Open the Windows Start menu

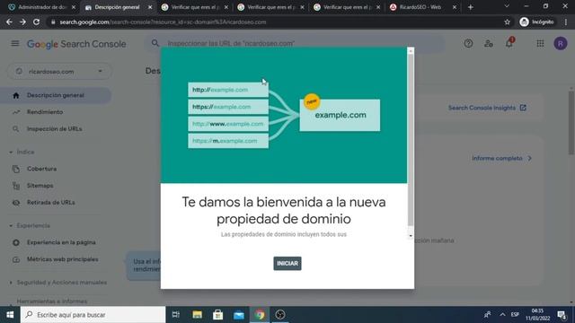(10, 315)
